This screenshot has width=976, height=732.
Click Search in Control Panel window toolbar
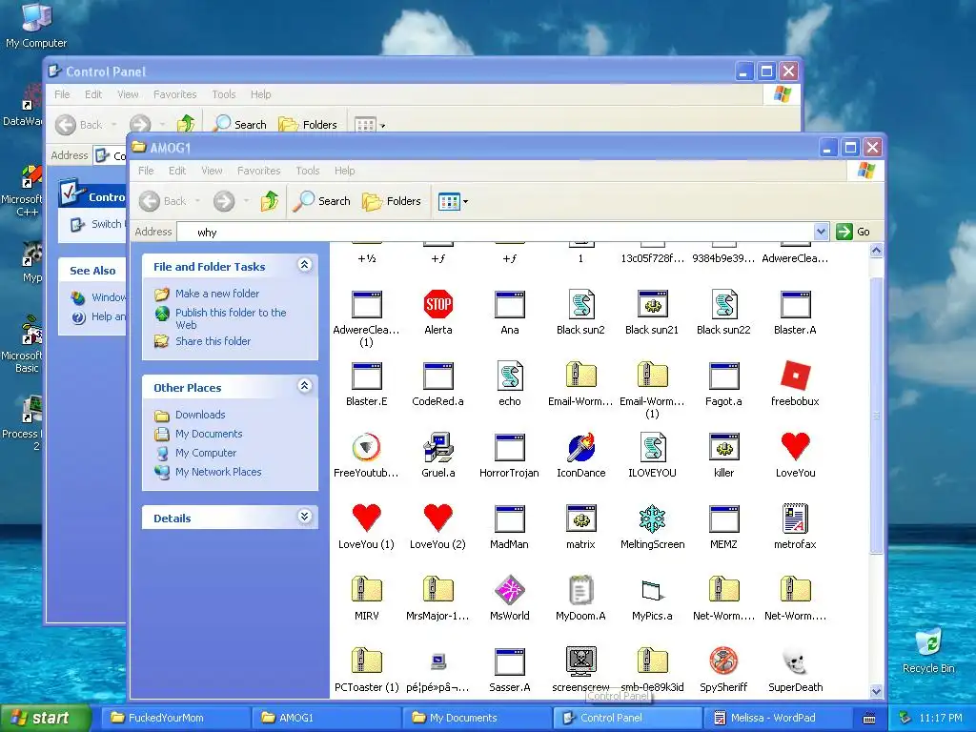click(x=239, y=125)
